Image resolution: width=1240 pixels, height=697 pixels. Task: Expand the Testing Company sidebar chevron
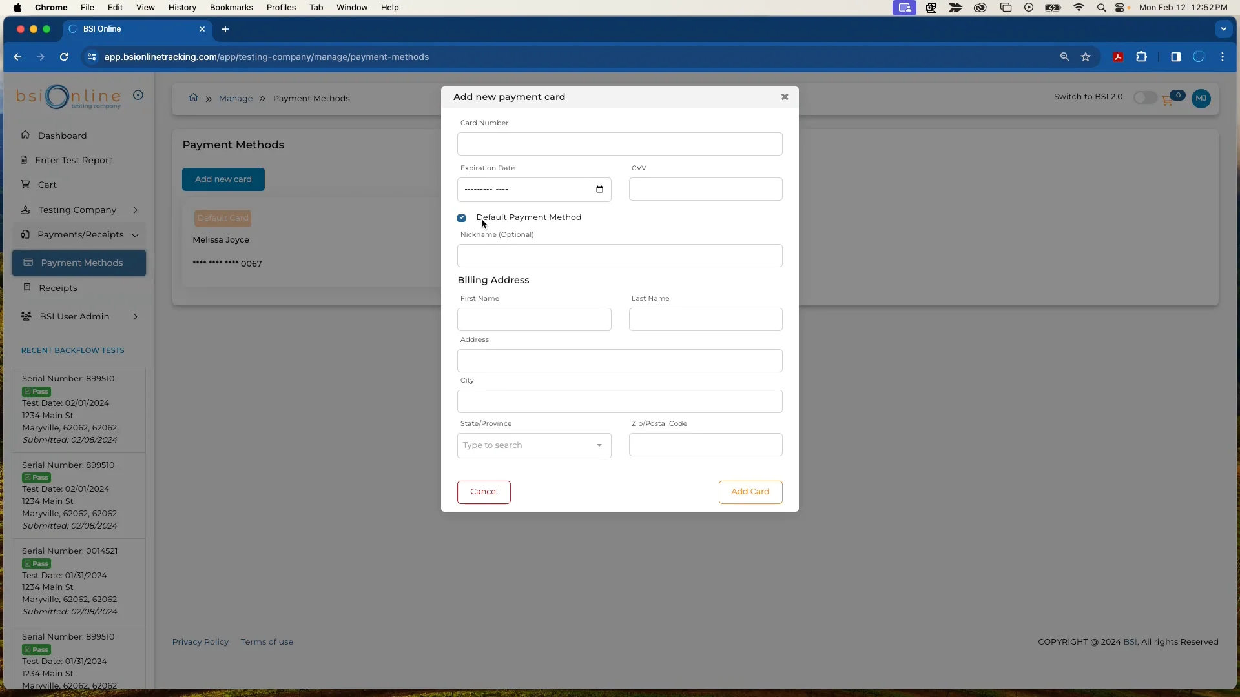point(136,210)
